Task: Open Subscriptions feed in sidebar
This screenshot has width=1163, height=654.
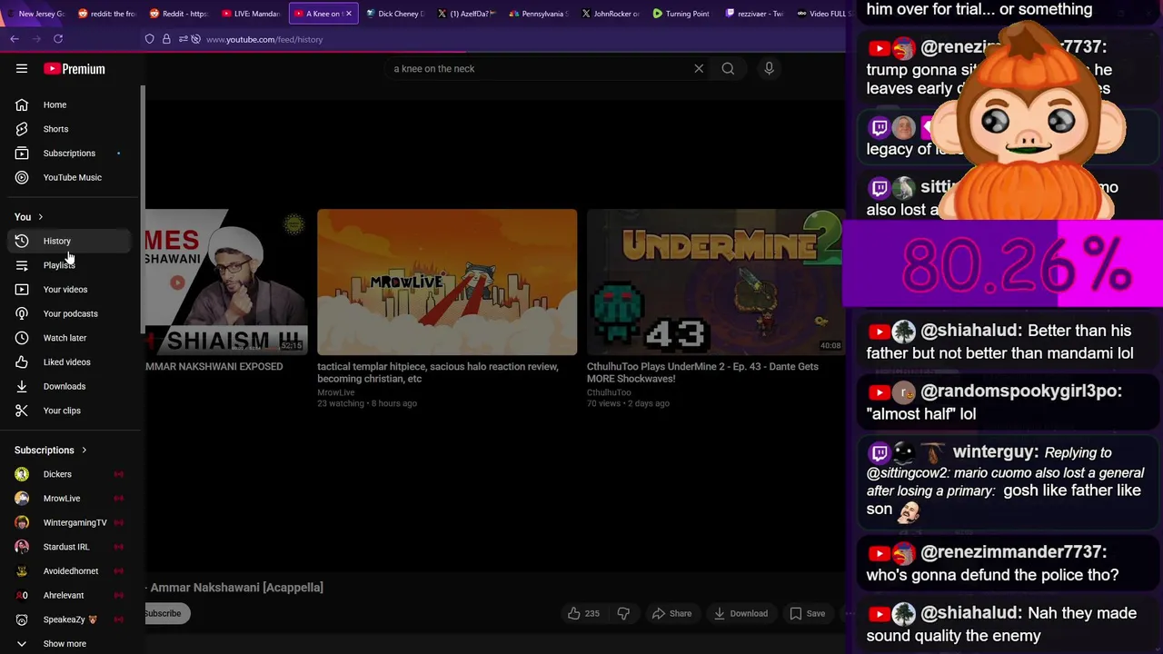Action: tap(71, 153)
